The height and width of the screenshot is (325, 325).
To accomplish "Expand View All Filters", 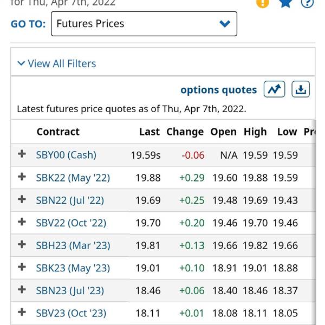I will click(x=56, y=63).
